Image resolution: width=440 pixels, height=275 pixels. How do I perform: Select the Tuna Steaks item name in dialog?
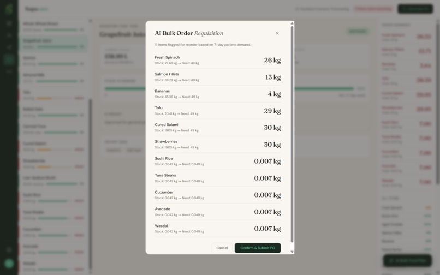tap(165, 175)
